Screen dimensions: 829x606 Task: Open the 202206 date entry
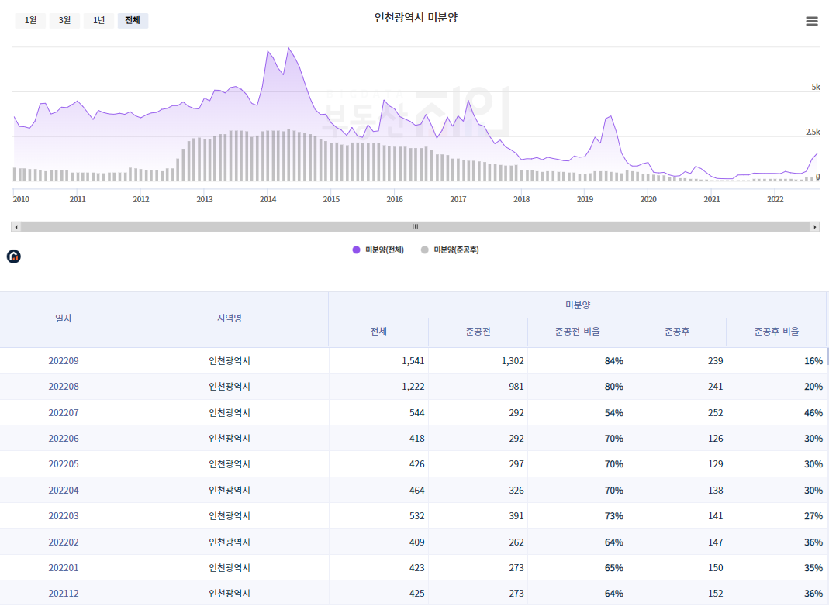point(64,439)
